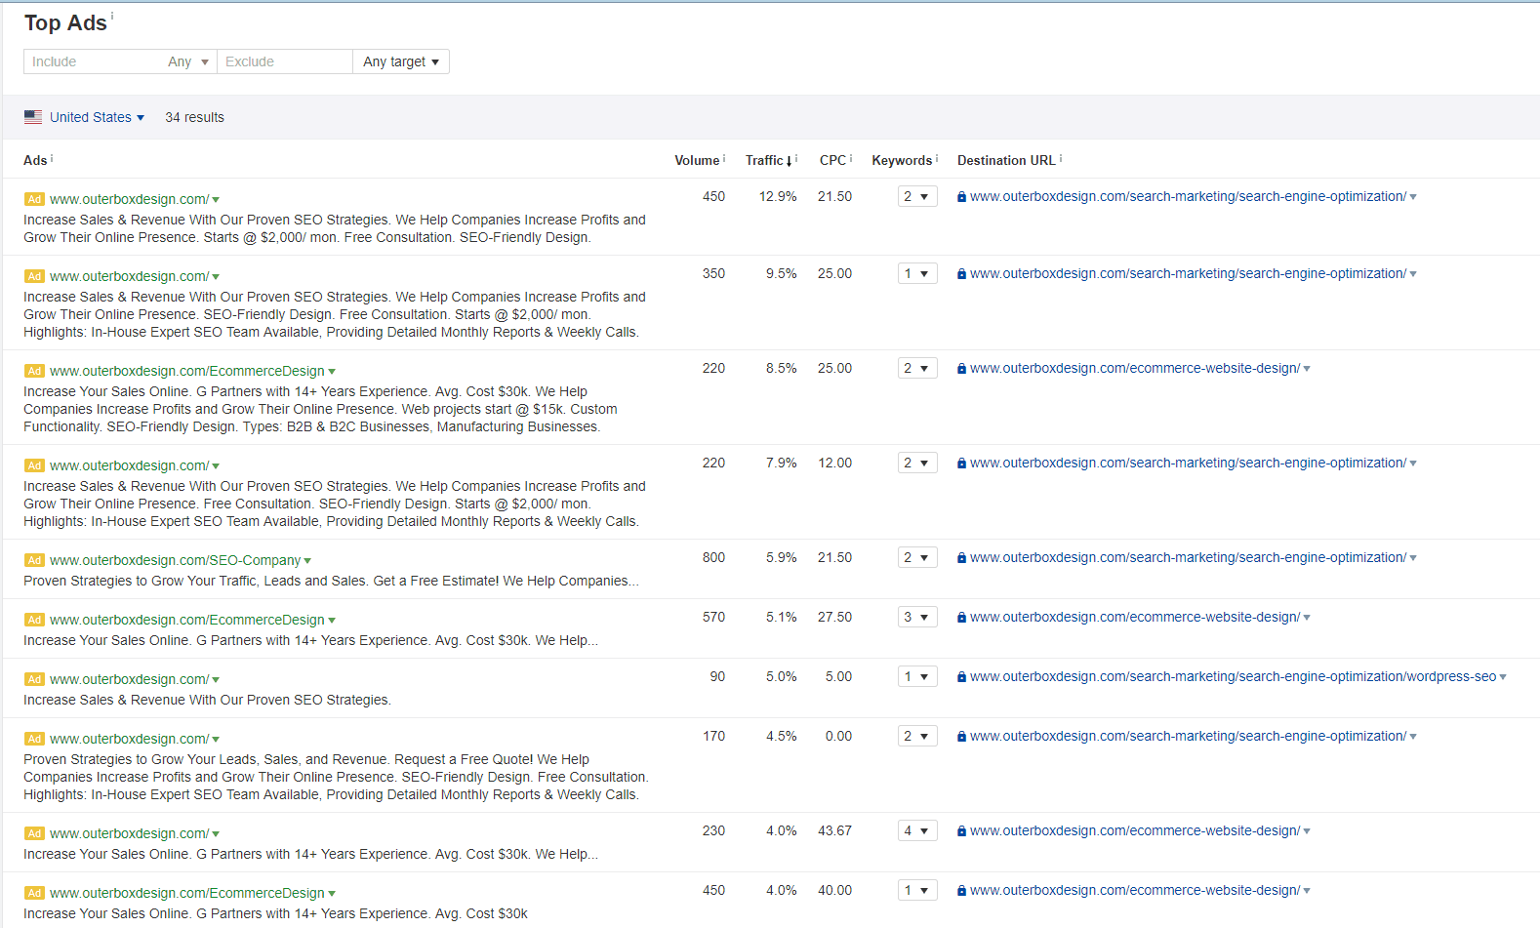Click the Ad badge in the SEO-Company row
This screenshot has width=1540, height=928.
point(34,560)
